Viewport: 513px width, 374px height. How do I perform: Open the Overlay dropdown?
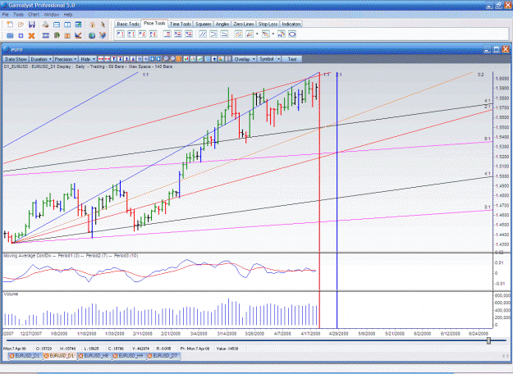(245, 59)
